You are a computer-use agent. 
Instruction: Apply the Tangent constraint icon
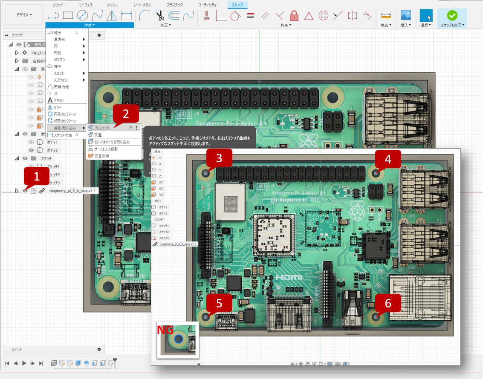coord(235,15)
